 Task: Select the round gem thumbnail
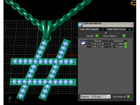[83, 42]
